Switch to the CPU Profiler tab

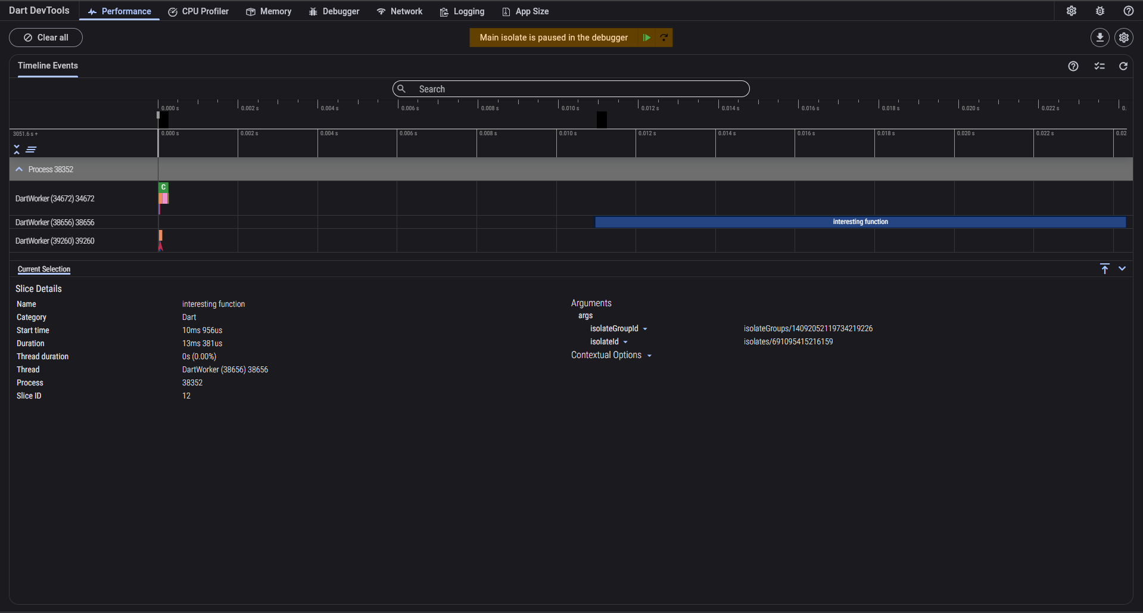[198, 11]
